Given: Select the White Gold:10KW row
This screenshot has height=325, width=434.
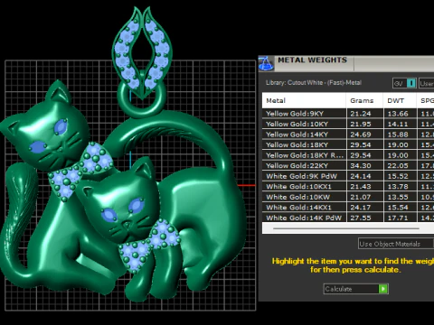Looking at the screenshot, I should [x=348, y=197].
